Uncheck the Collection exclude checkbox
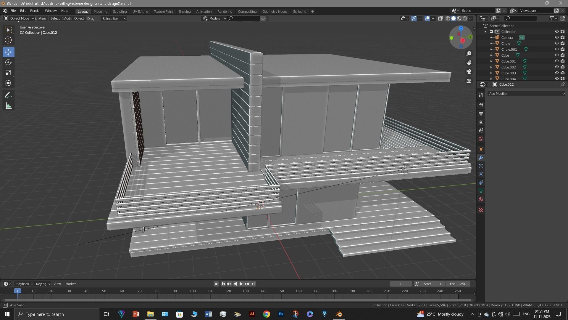Screen dimensions: 568x320 click(x=491, y=31)
